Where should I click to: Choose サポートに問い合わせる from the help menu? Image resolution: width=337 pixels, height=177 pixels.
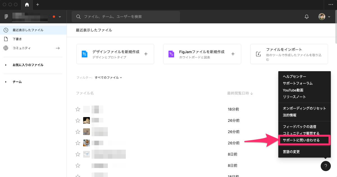point(304,140)
